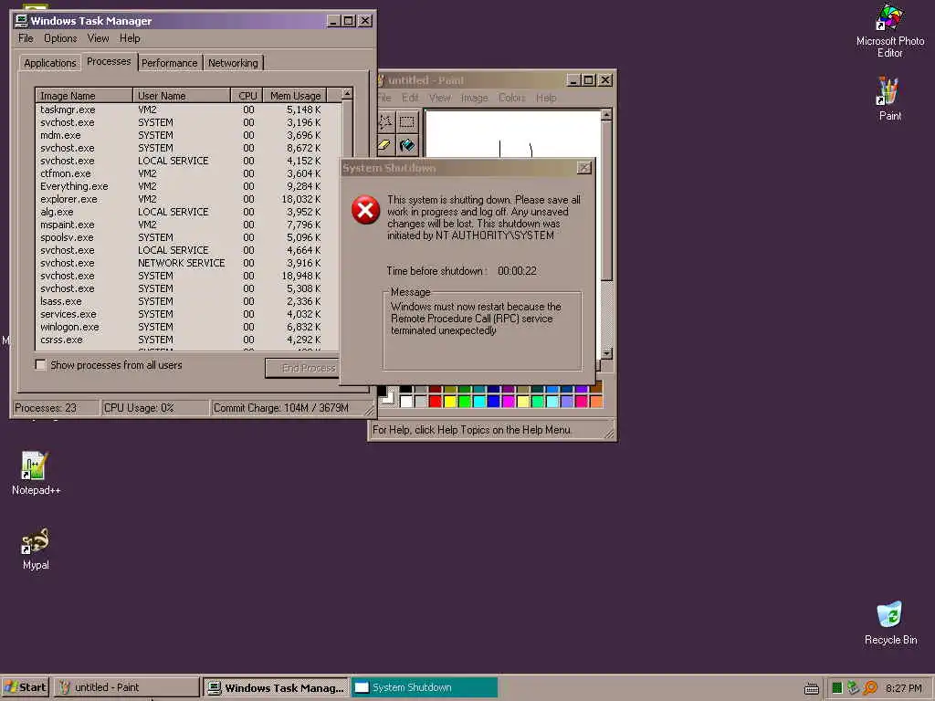Image resolution: width=935 pixels, height=701 pixels.
Task: Select the Free-Form Select tool in Paint
Action: pyautogui.click(x=385, y=122)
